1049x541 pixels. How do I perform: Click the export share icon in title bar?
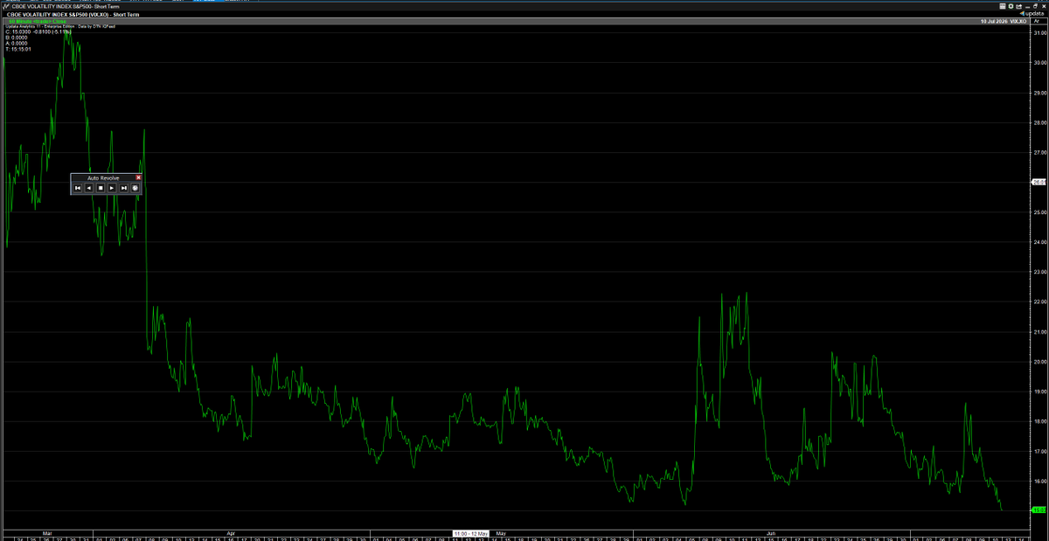[1018, 6]
